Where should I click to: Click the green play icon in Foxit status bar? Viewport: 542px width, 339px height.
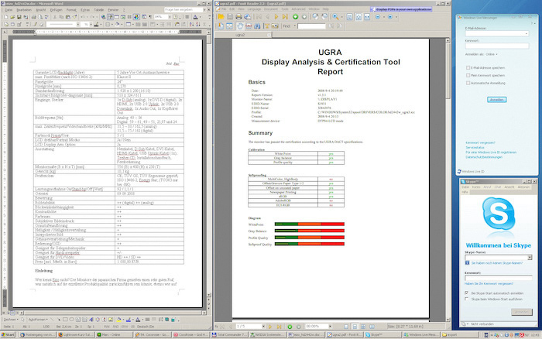[290, 326]
